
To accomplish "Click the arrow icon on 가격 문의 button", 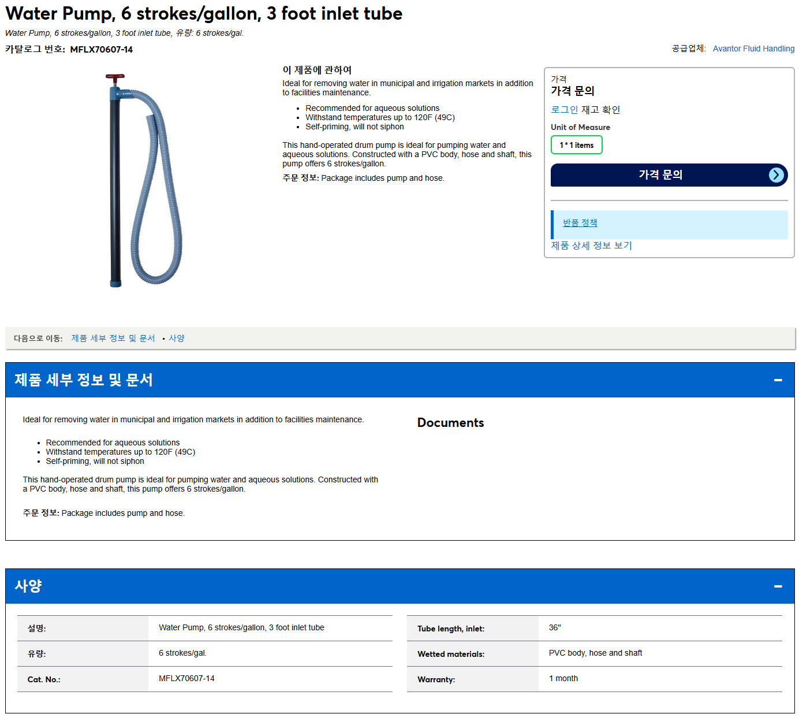I will (x=776, y=175).
